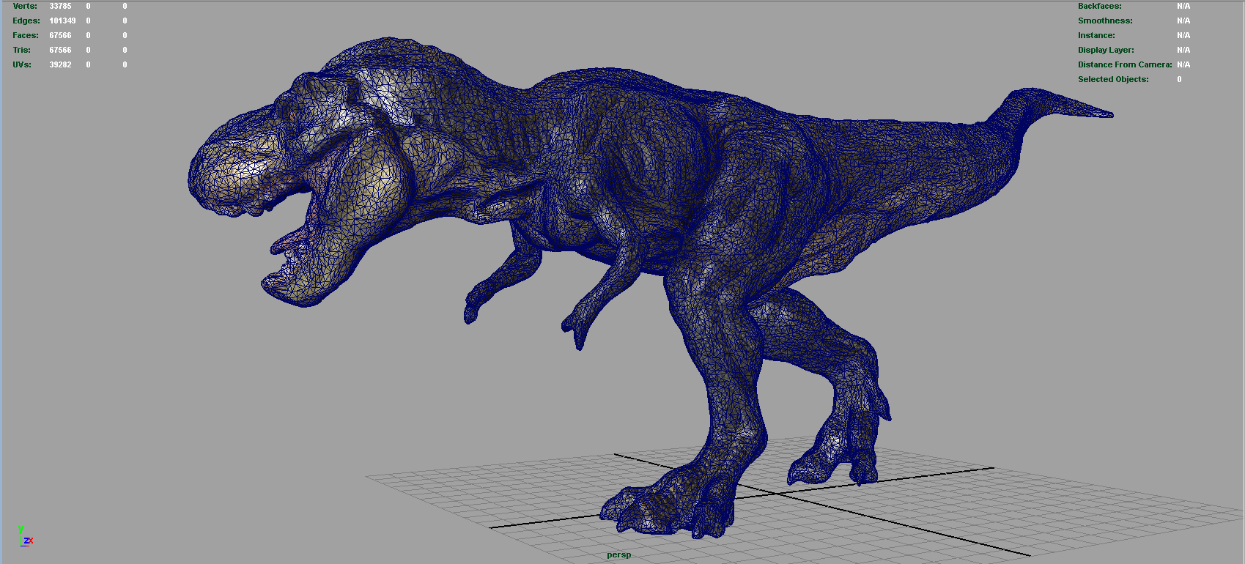Click the Backfaces: label
This screenshot has height=564, width=1245.
tap(1099, 6)
